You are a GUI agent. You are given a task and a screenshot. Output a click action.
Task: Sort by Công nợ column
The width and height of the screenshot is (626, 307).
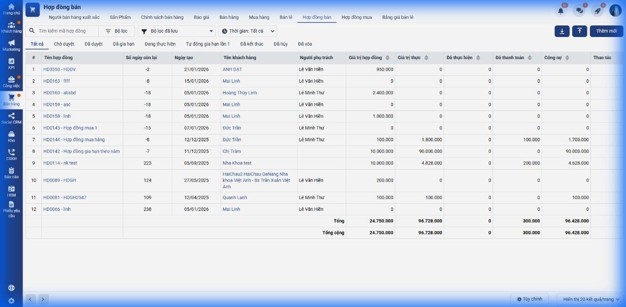pos(567,58)
